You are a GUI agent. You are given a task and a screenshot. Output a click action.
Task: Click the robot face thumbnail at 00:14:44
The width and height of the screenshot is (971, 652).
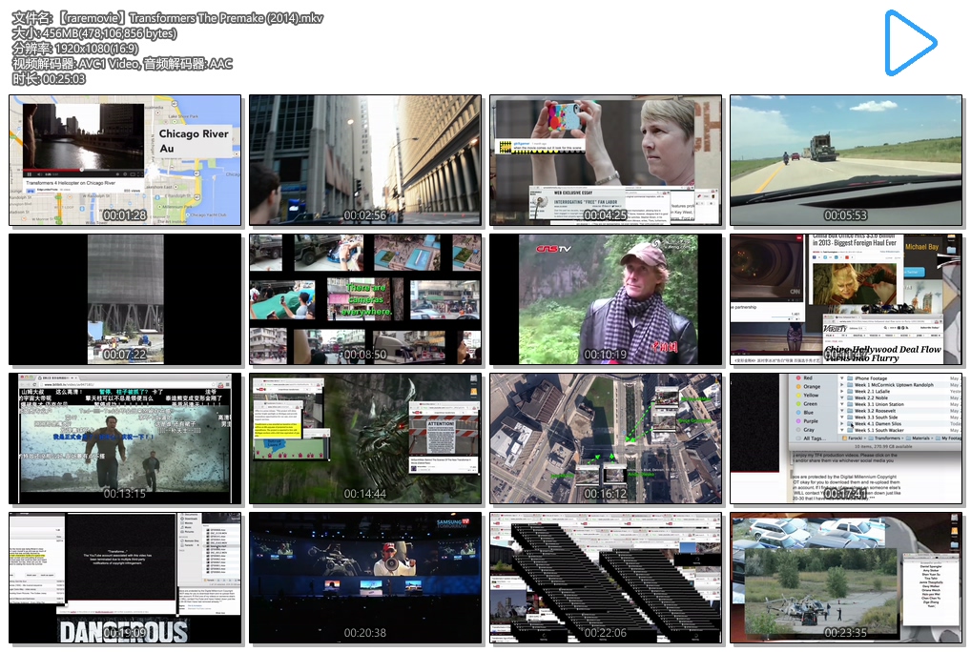coord(365,438)
